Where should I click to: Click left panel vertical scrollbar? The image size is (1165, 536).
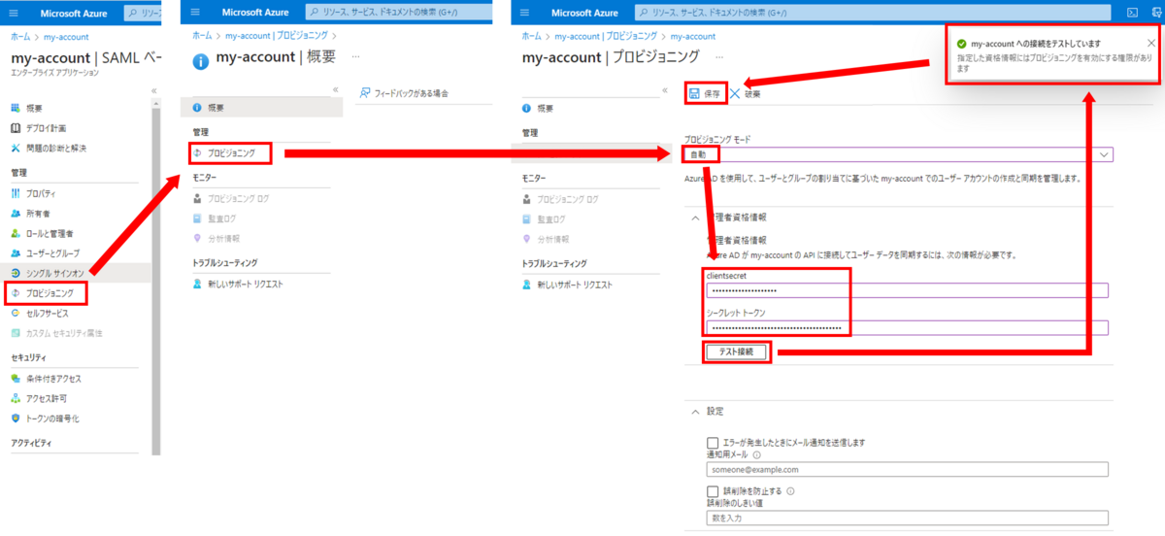tap(156, 277)
